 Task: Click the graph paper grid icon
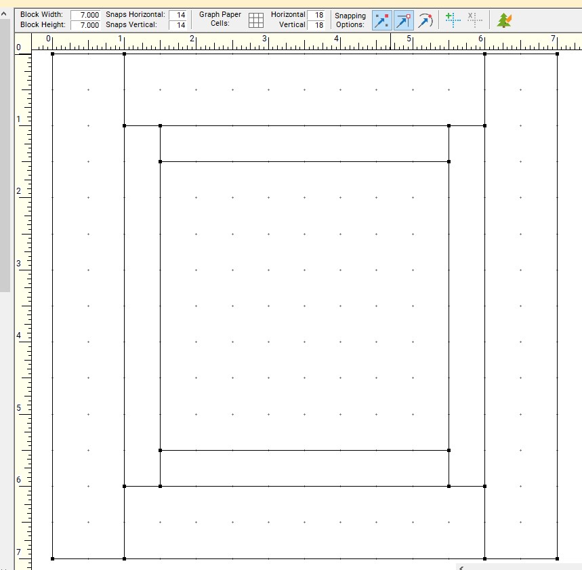coord(256,20)
